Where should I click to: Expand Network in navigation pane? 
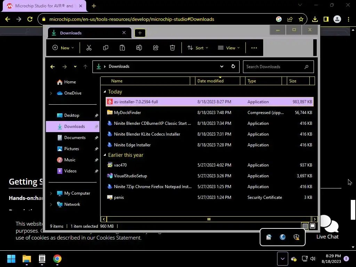click(51, 204)
